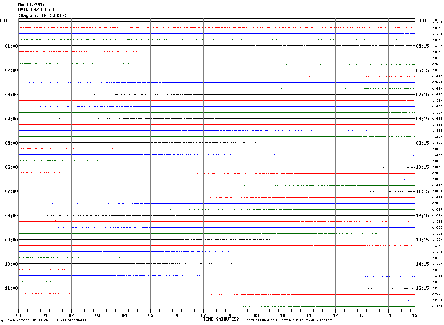
Task: Select minute tick label 02 on bottom axis
Action: tap(71, 315)
